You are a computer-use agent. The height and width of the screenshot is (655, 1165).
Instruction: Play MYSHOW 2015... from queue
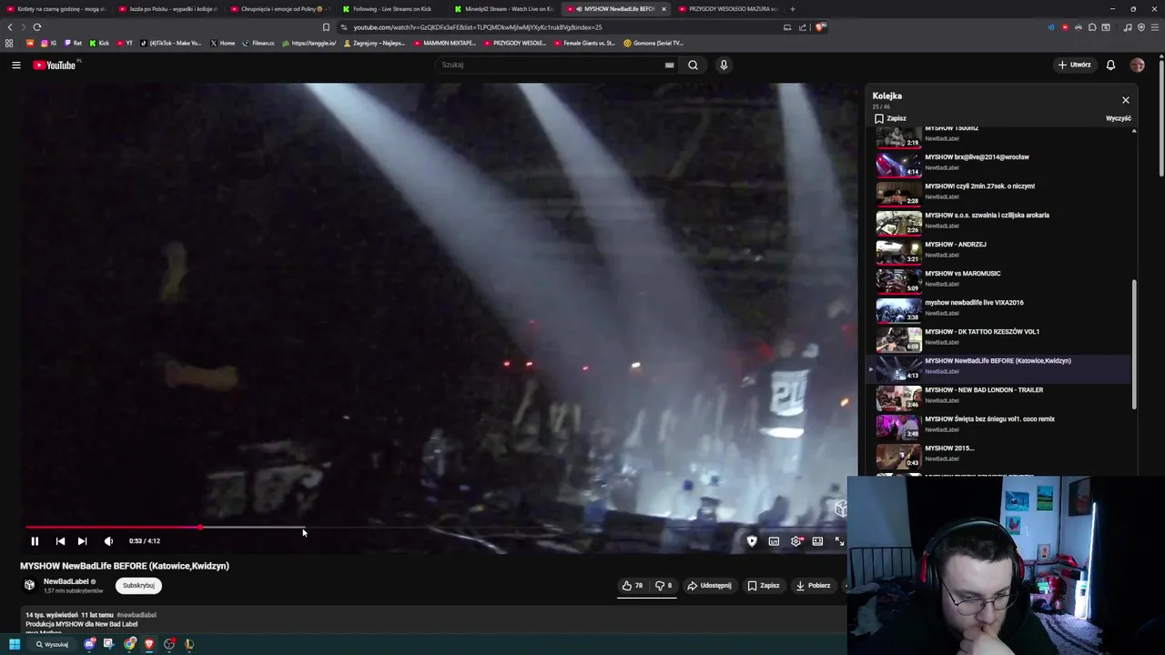pos(1001,454)
